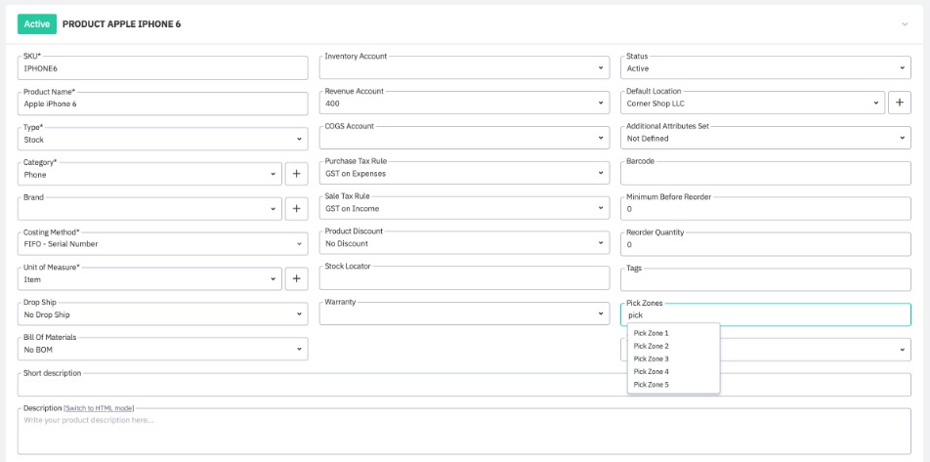Screen dimensions: 930x462
Task: Click into the SKU field
Action: pos(162,68)
